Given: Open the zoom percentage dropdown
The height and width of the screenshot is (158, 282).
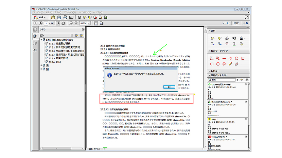Looking at the screenshot, I should coord(89,23).
